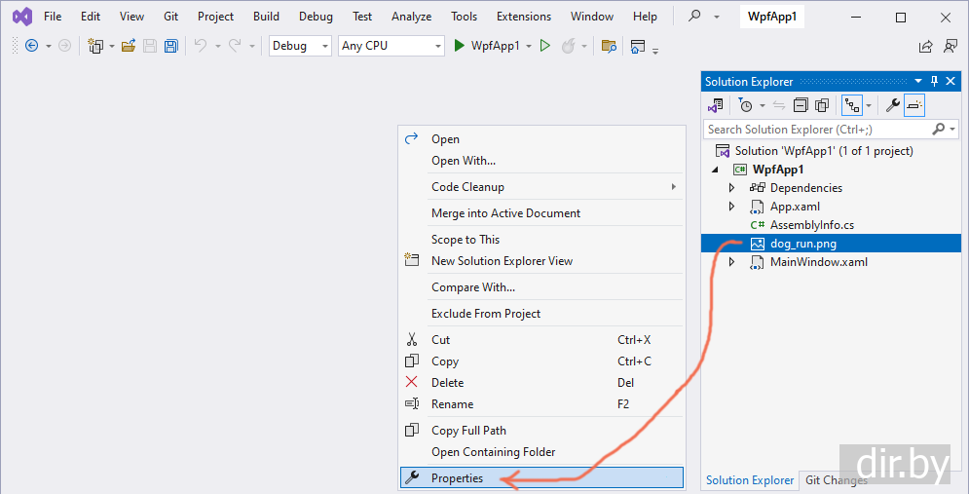The image size is (969, 494).
Task: Click Show All Files icon
Action: [x=822, y=105]
